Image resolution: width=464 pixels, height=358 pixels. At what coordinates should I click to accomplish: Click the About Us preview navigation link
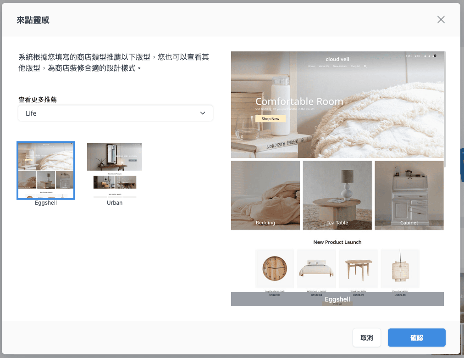click(x=324, y=66)
